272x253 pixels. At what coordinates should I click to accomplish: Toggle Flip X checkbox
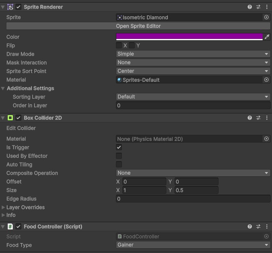pyautogui.click(x=119, y=45)
